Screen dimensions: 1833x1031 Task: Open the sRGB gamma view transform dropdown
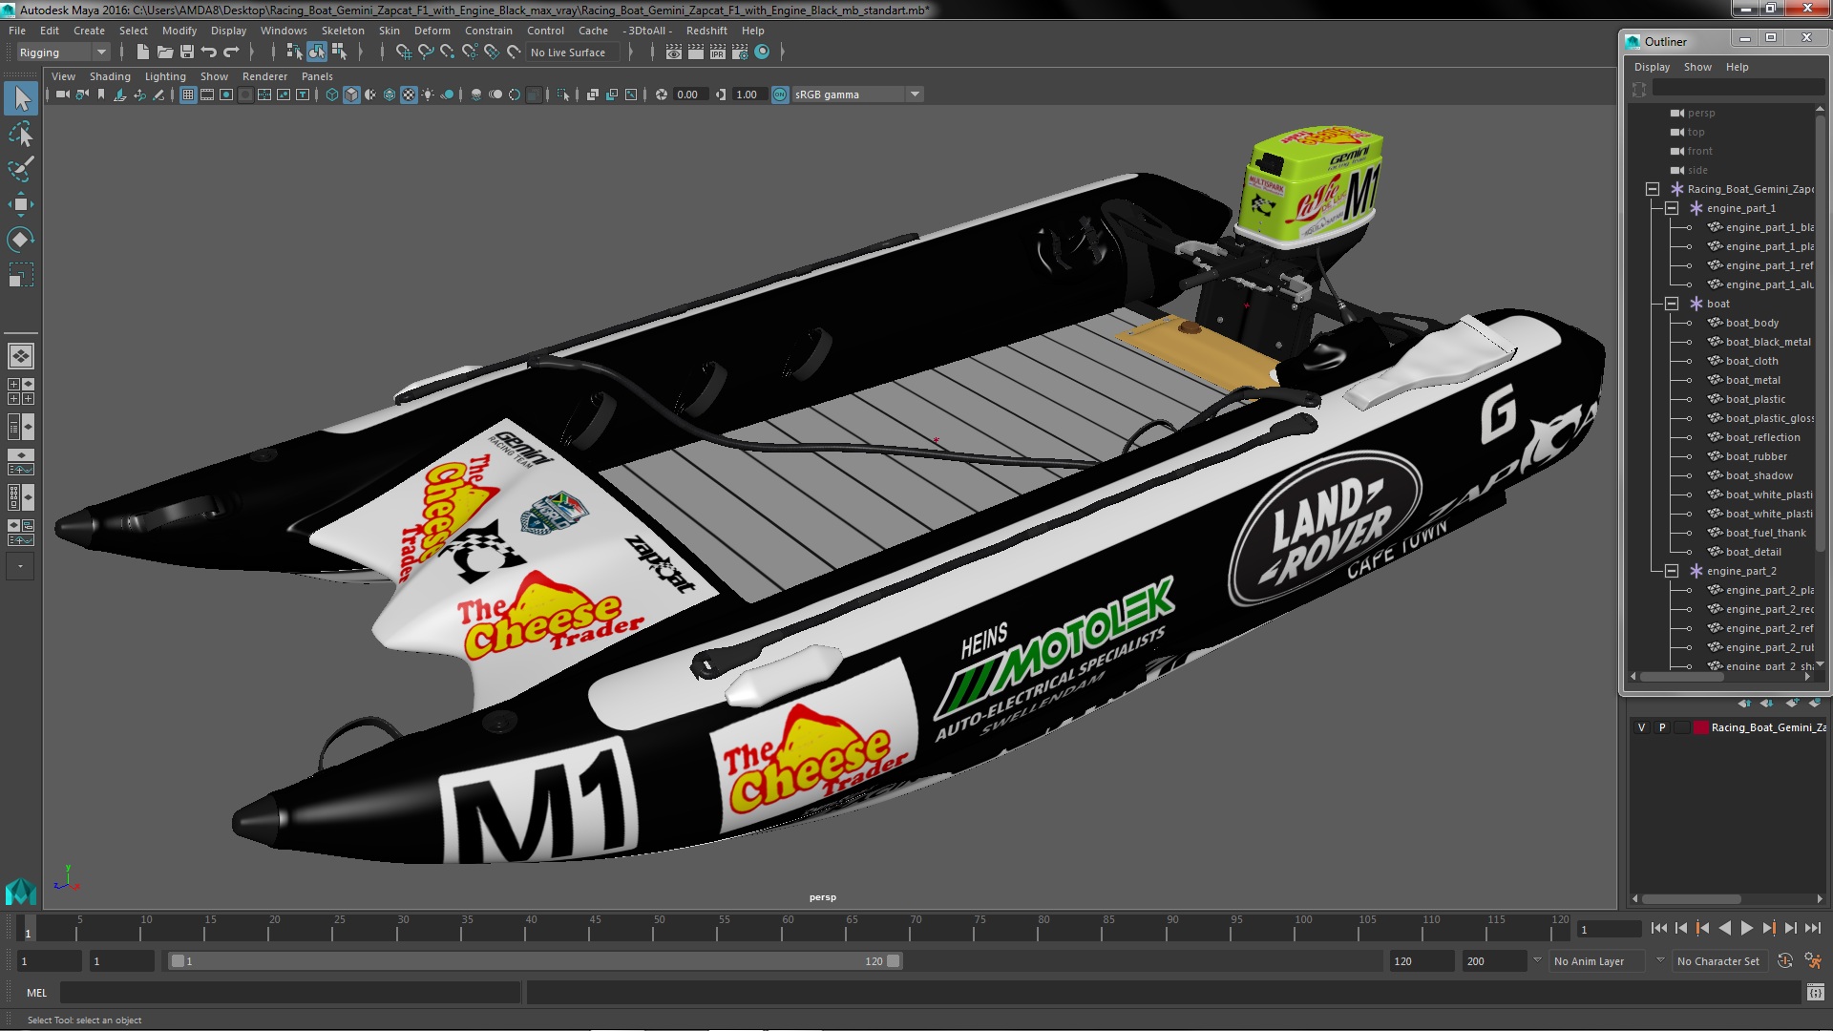(x=857, y=95)
